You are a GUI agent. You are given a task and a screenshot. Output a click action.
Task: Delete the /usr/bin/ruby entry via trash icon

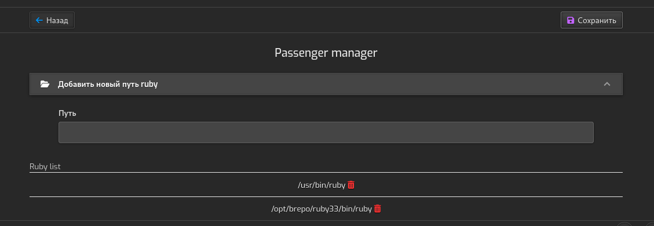coord(351,185)
